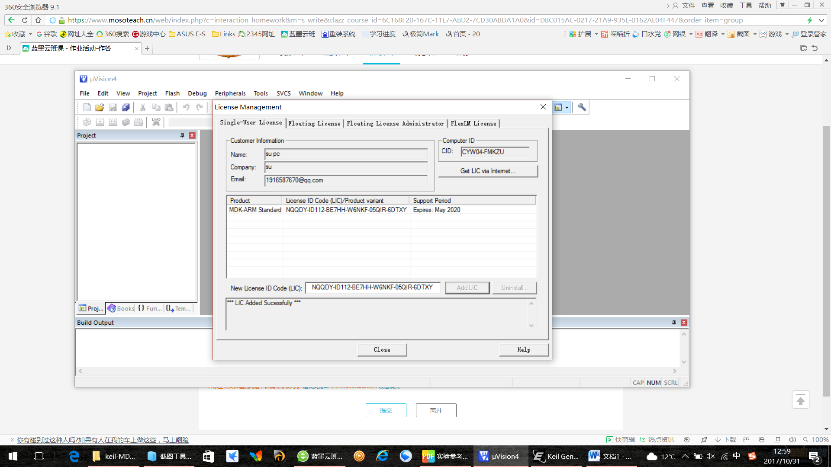The width and height of the screenshot is (831, 467).
Task: Click the Redo arrow icon
Action: point(200,107)
